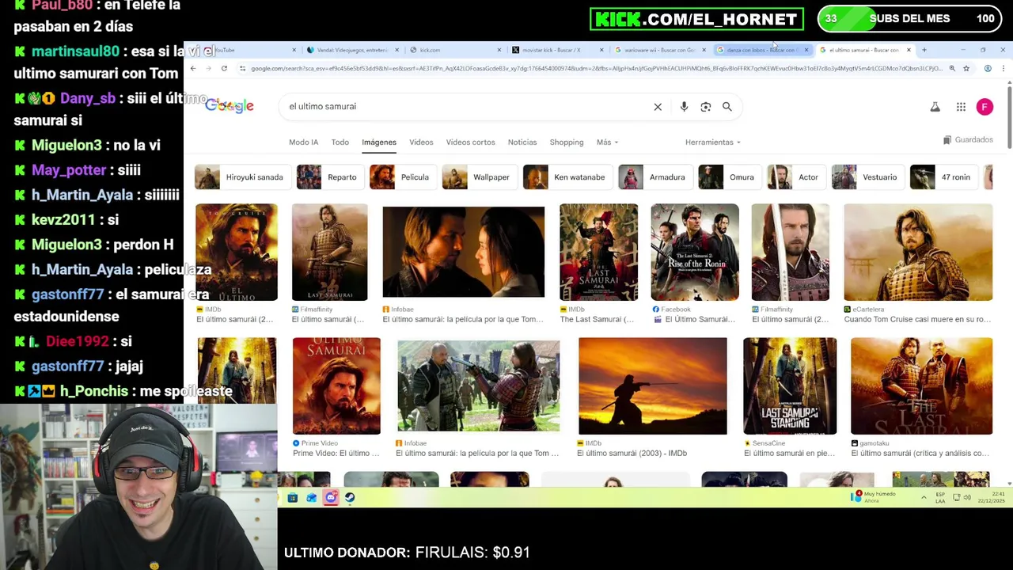Select the Imágenes tab
The width and height of the screenshot is (1013, 570).
click(379, 142)
